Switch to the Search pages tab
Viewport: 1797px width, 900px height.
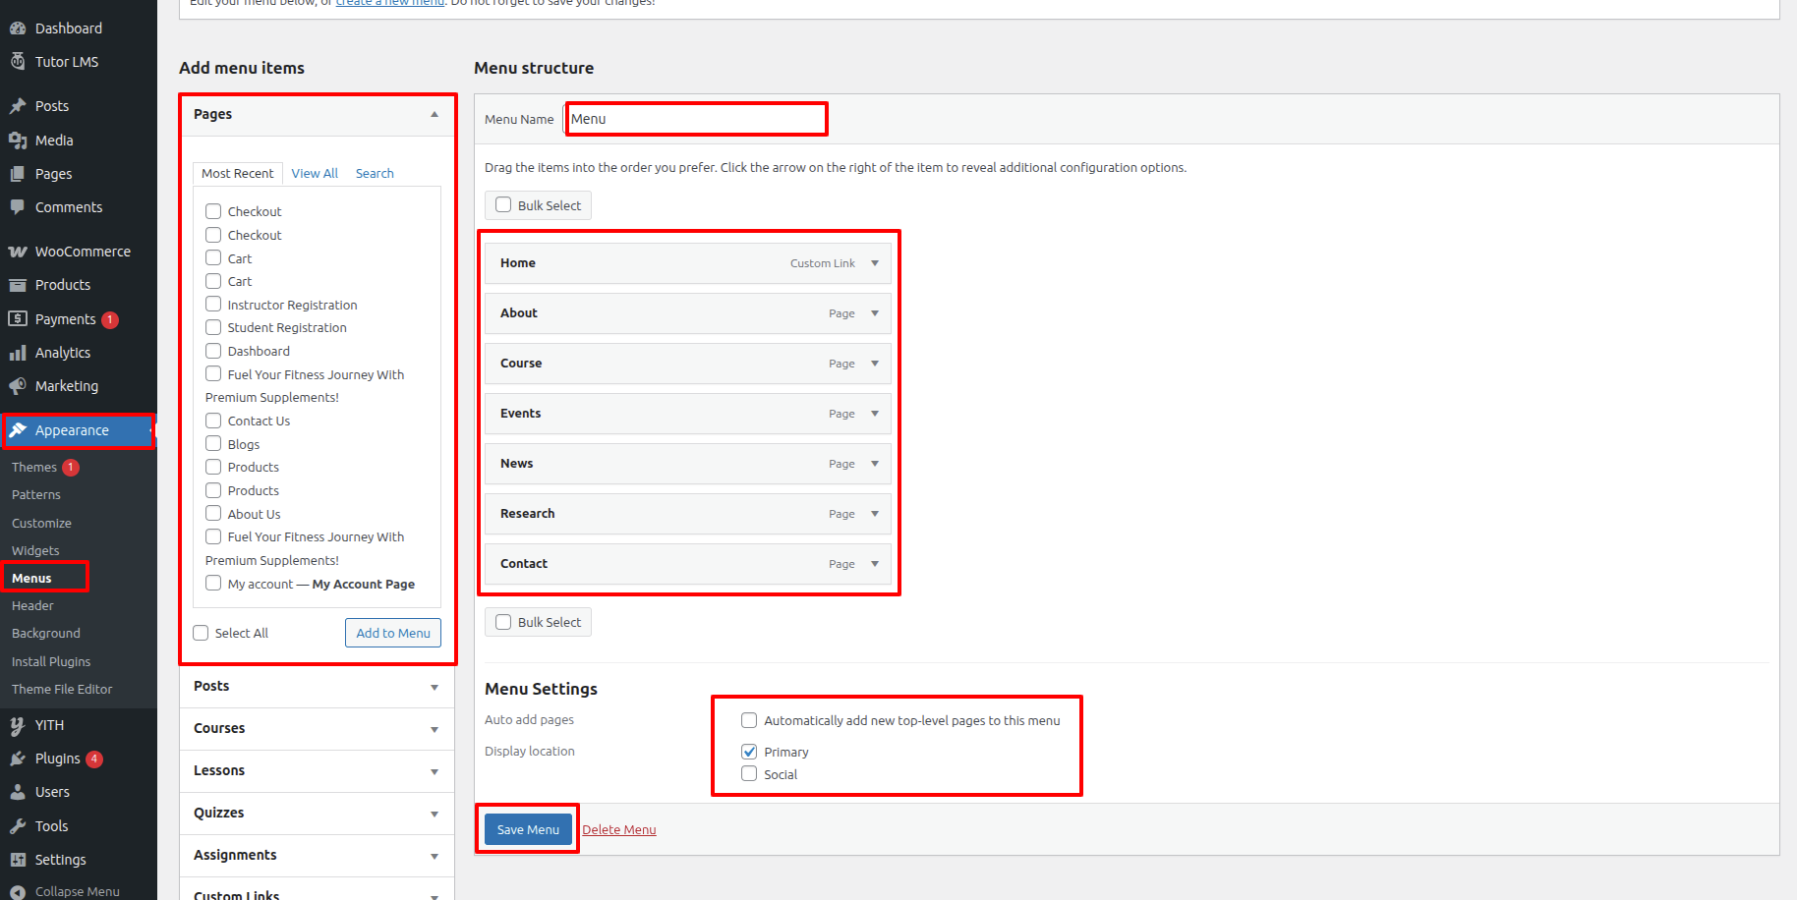(375, 174)
